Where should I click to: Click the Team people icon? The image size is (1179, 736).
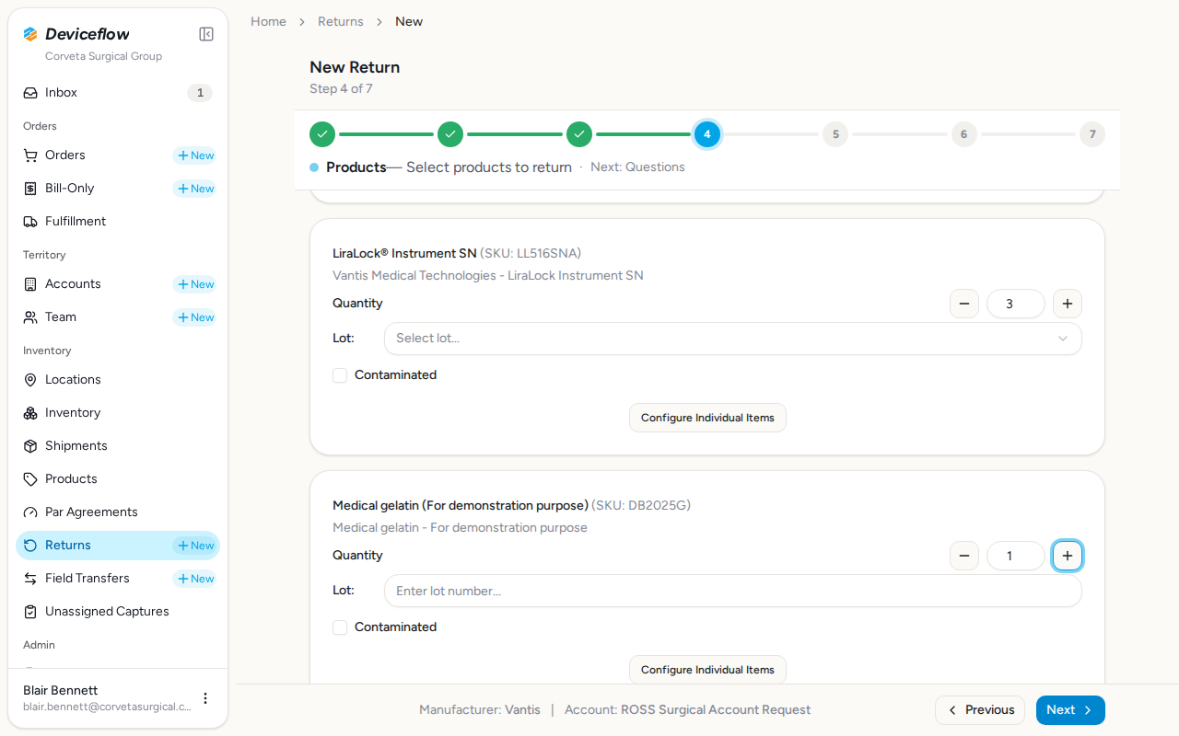pyautogui.click(x=30, y=317)
